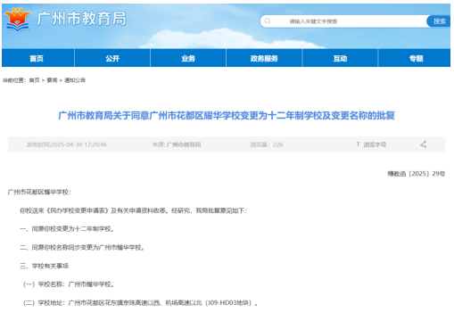The width and height of the screenshot is (454, 329).
Task: Click line (一) 学校名称: 广州市耀华学校
Action: click(69, 284)
